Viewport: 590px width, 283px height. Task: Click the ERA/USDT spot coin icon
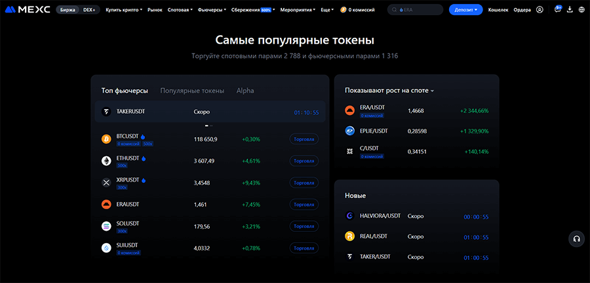350,110
